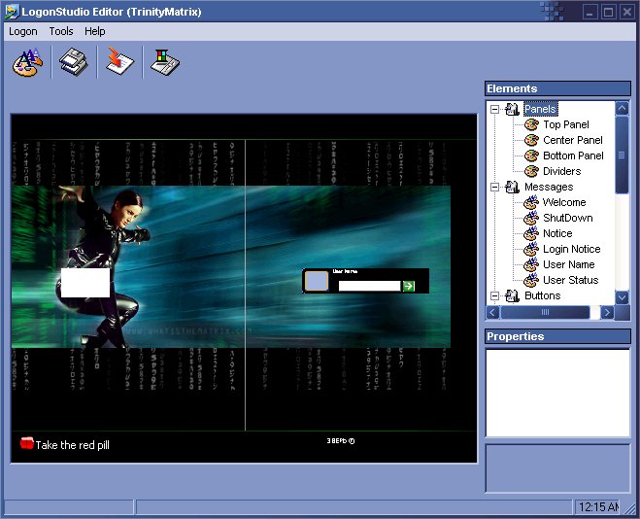The width and height of the screenshot is (640, 519).
Task: Click the Elements panel header
Action: pyautogui.click(x=558, y=88)
